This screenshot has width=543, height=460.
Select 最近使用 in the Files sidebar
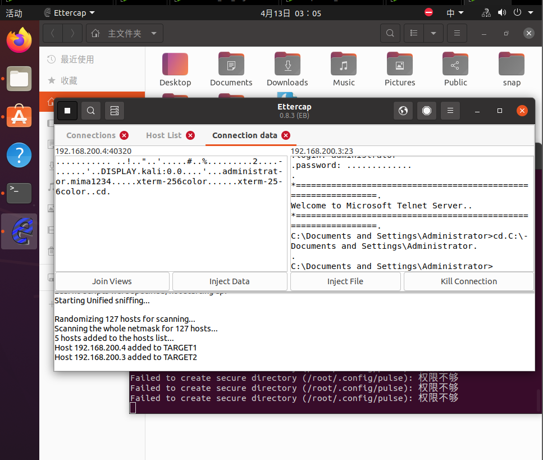coord(92,59)
